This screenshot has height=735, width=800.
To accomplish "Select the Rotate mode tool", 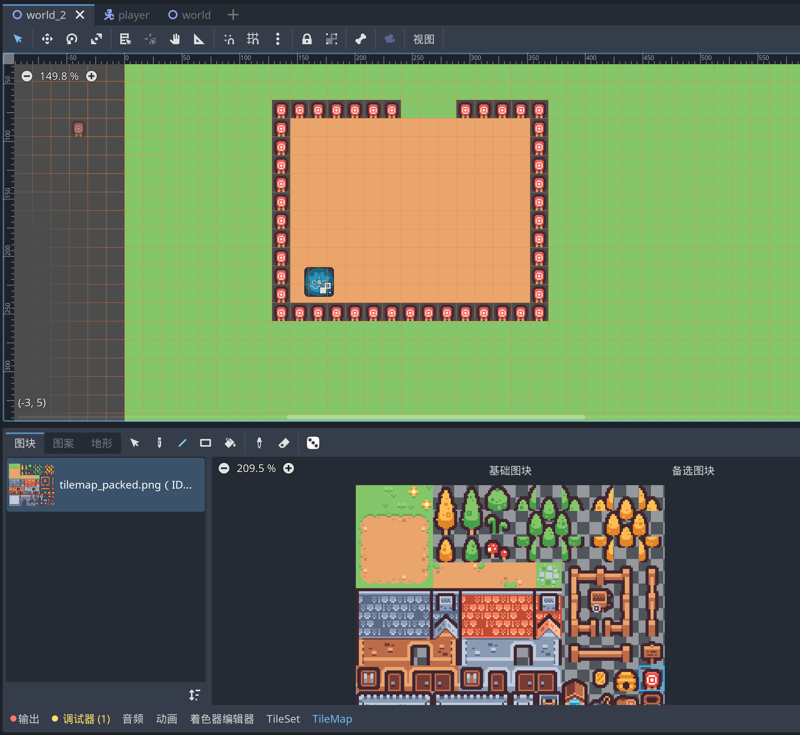I will point(71,39).
